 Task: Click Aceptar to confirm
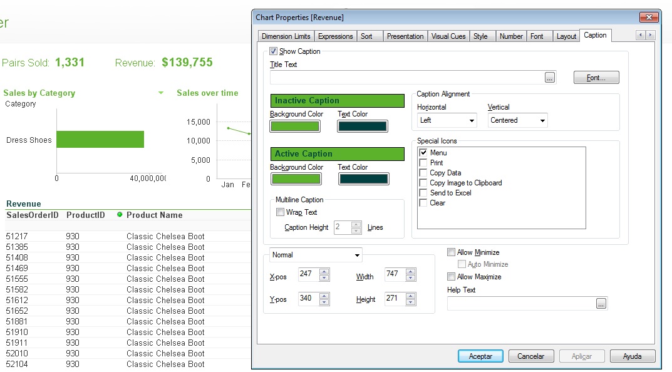point(480,356)
